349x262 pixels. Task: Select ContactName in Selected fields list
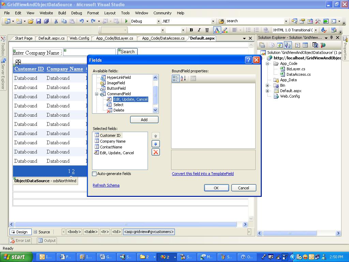(x=111, y=147)
